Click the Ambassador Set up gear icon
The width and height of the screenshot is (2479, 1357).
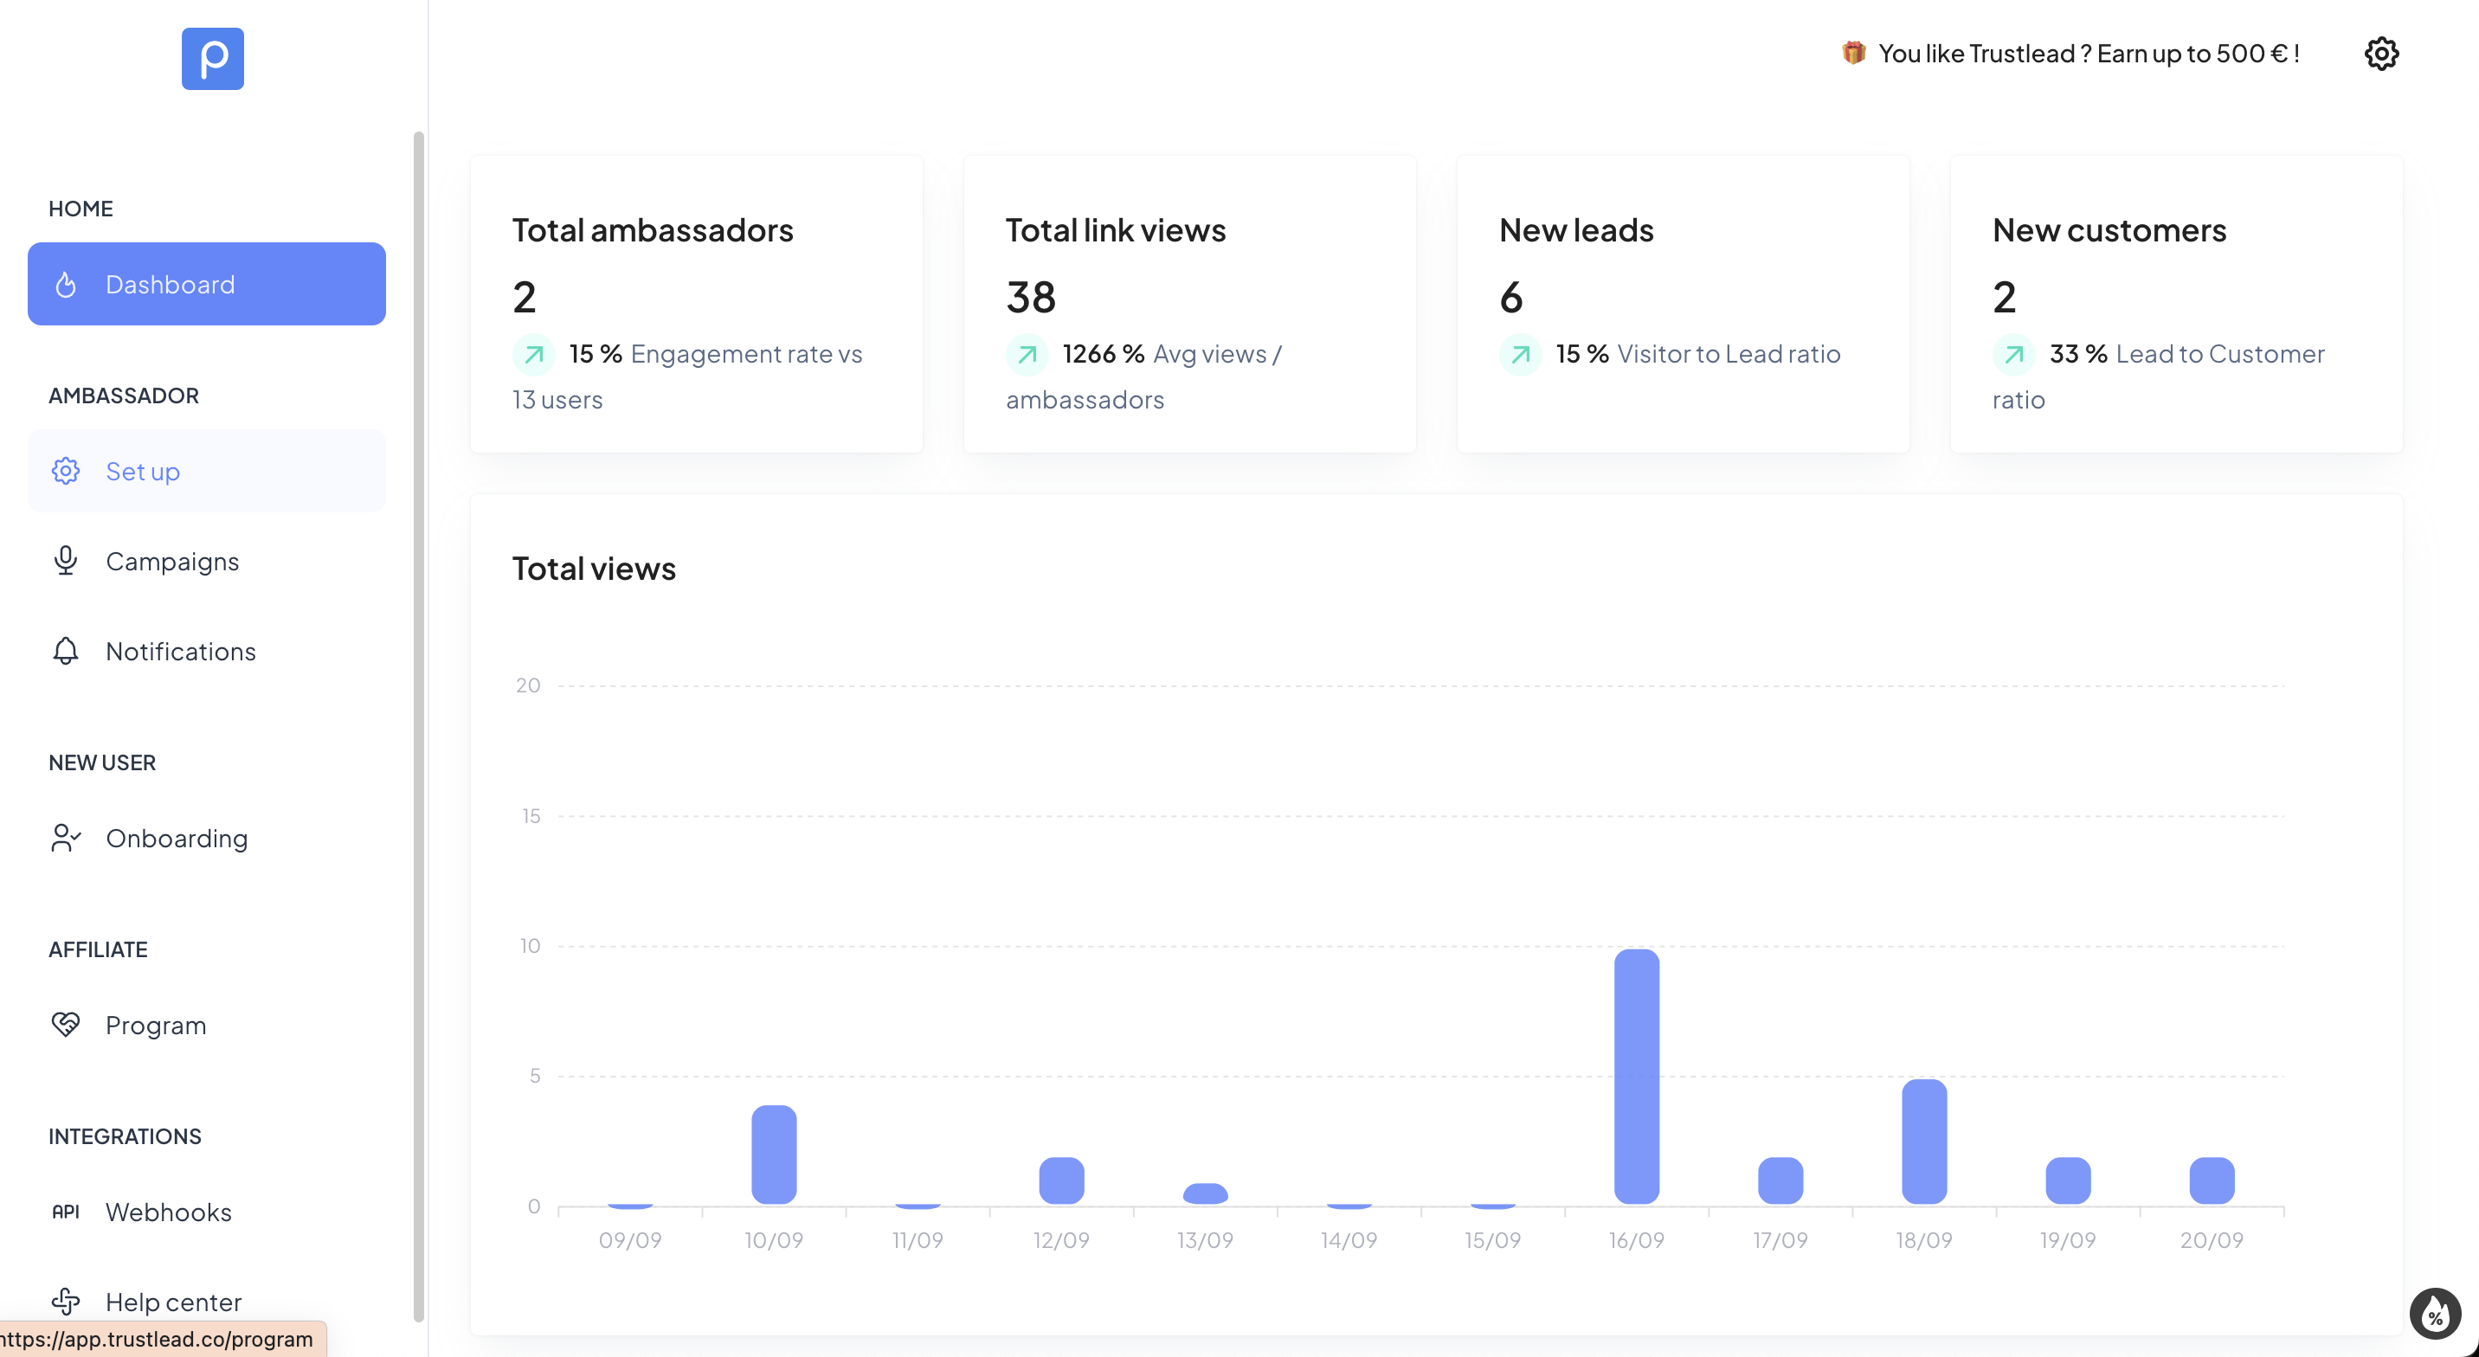pyautogui.click(x=63, y=470)
